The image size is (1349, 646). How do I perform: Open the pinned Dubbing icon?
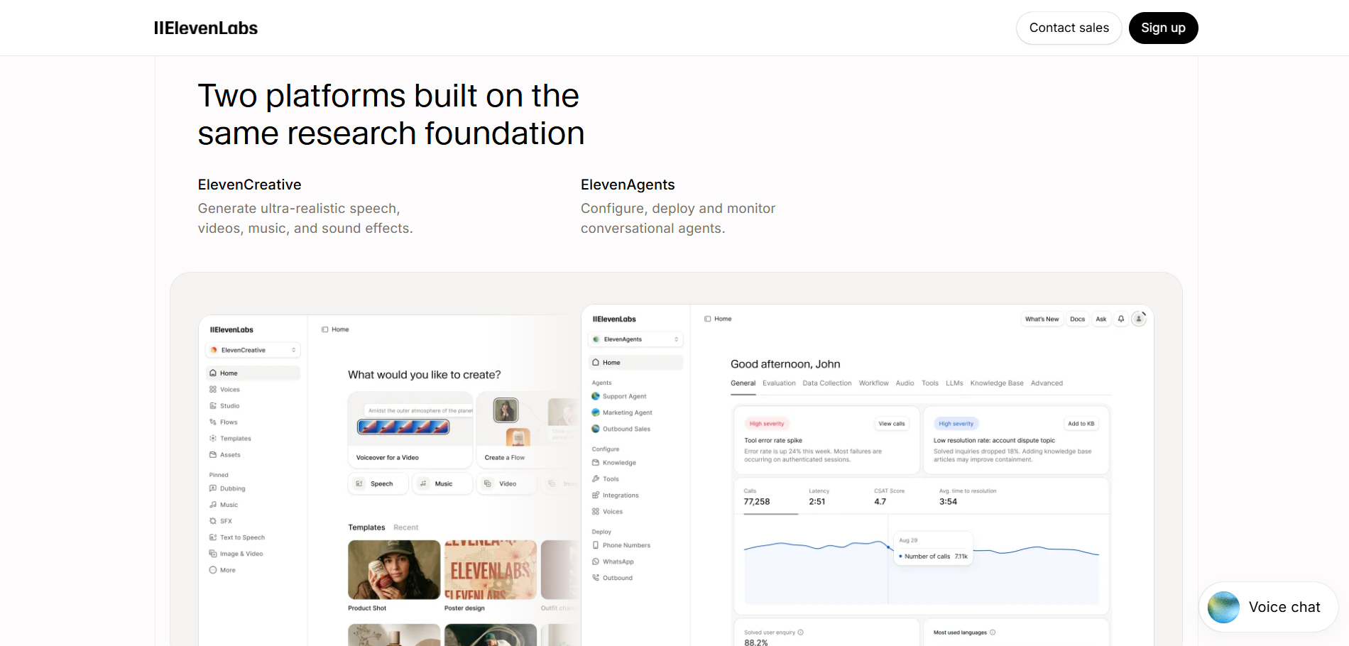[213, 488]
